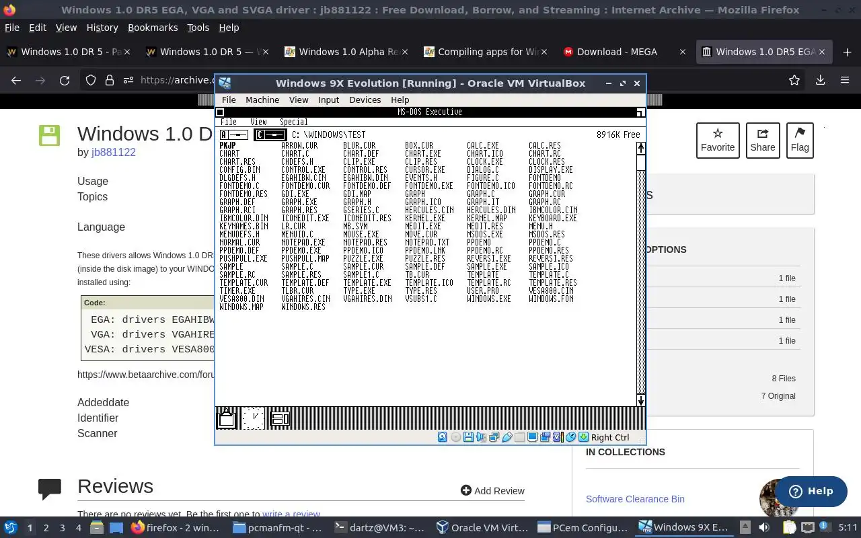Screen dimensions: 861x538
Task: Switch to pcmanfm-qt taskbar entry
Action: 278,527
